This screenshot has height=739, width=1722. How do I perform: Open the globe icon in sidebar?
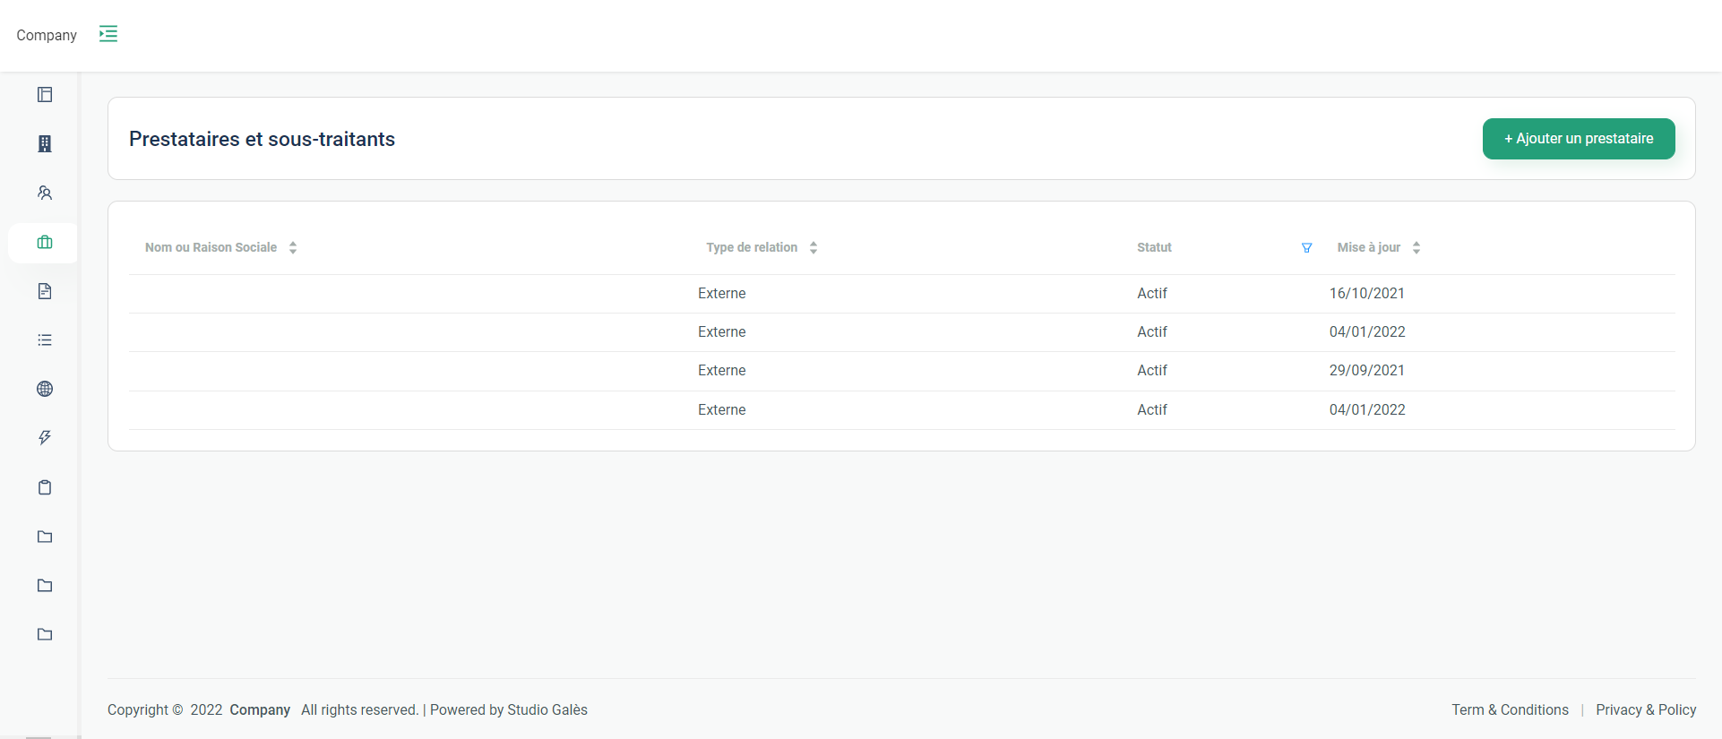[x=45, y=389]
